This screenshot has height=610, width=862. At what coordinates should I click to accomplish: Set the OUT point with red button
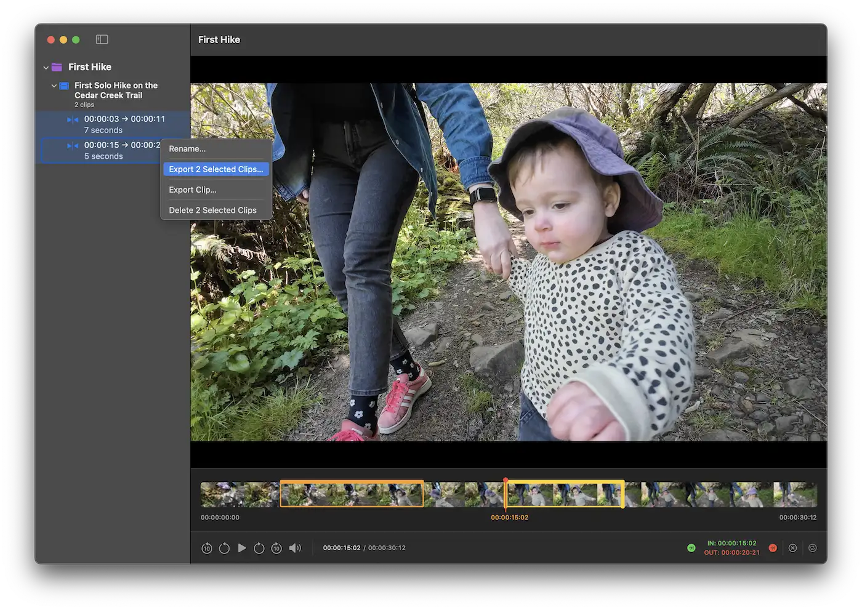click(773, 548)
